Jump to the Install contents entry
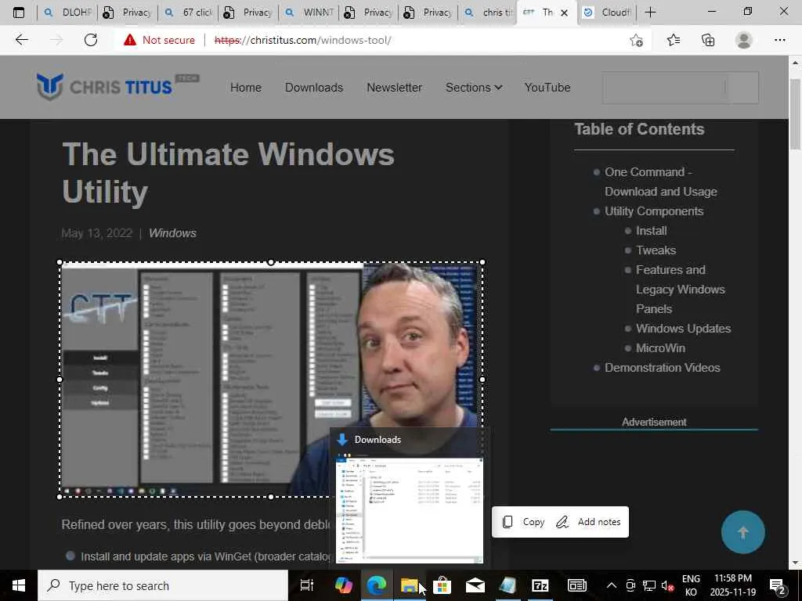The height and width of the screenshot is (601, 802). tap(651, 231)
